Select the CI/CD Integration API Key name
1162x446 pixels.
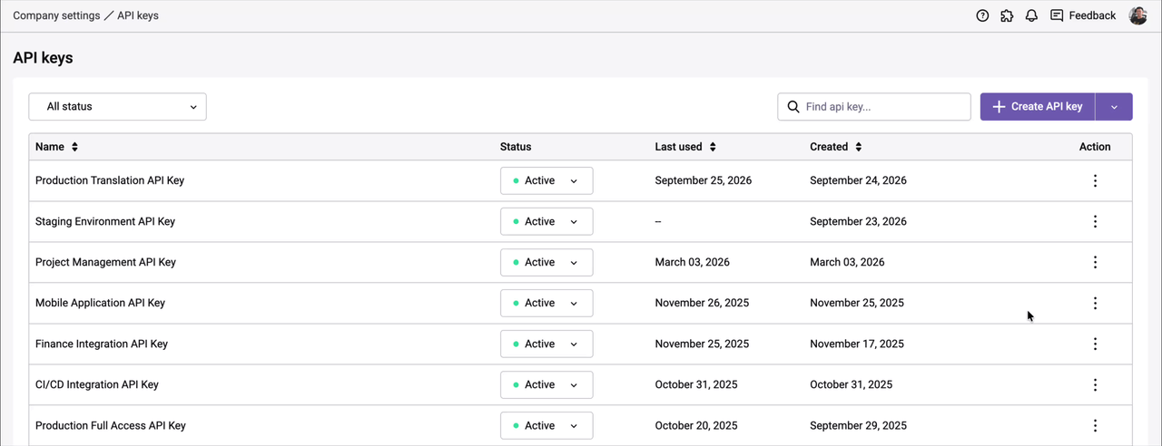[x=97, y=384]
